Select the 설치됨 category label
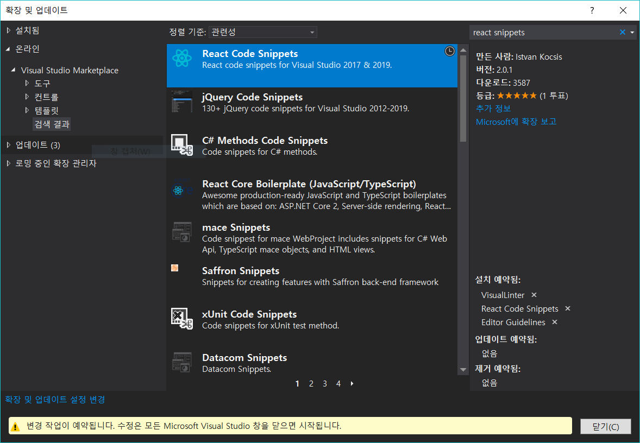This screenshot has width=640, height=443. pyautogui.click(x=27, y=30)
